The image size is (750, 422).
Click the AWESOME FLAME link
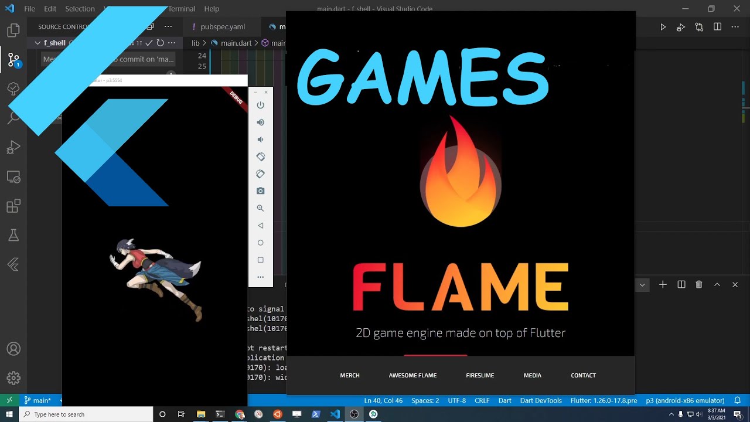point(412,375)
